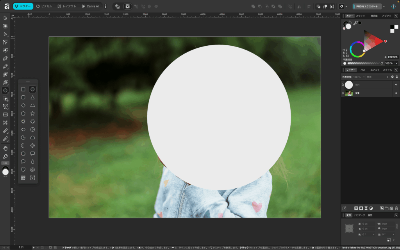Switch to the ピクセル workspace tab

(x=44, y=6)
